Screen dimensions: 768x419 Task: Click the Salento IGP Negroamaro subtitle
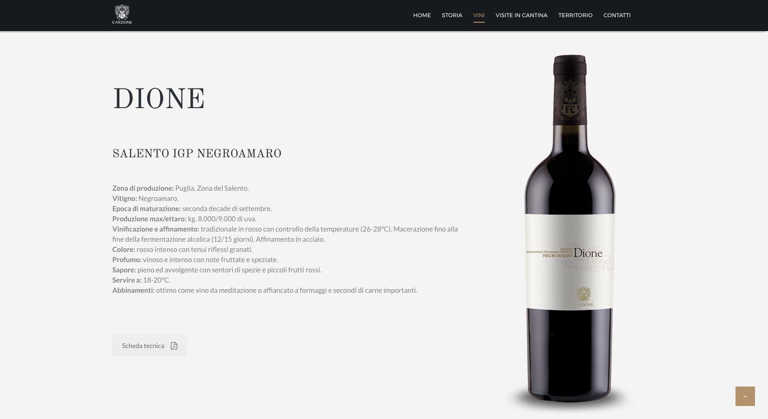197,154
